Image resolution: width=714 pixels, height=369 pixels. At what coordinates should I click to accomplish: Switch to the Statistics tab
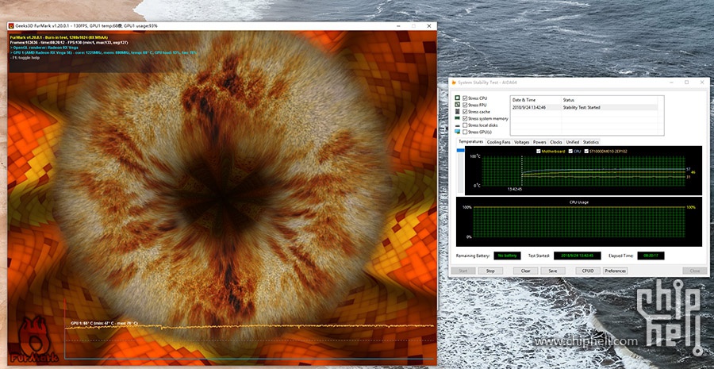(x=590, y=142)
